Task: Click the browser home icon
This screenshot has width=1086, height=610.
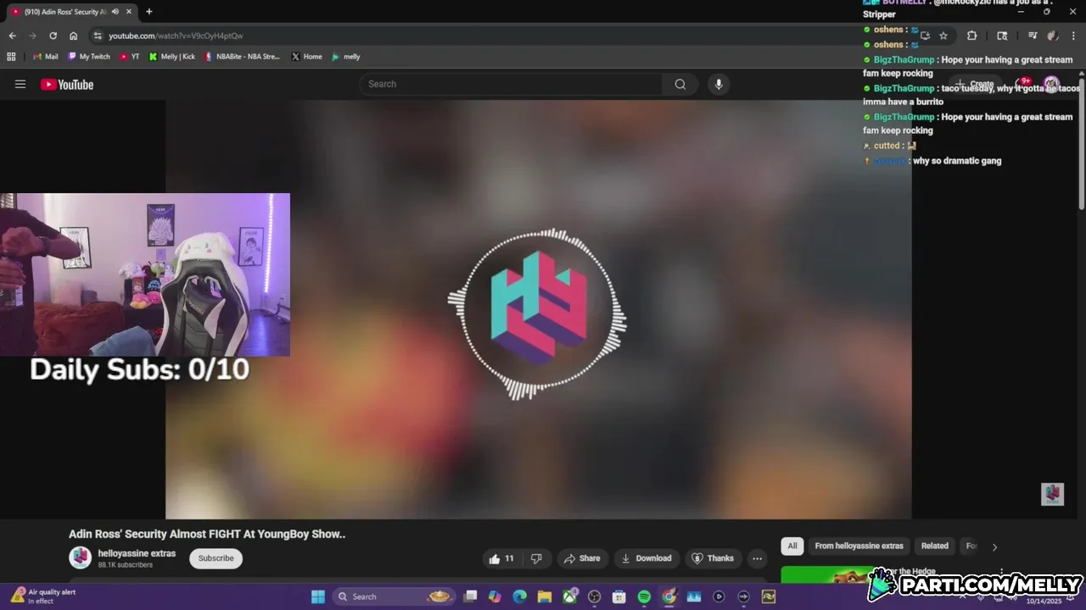Action: click(73, 36)
